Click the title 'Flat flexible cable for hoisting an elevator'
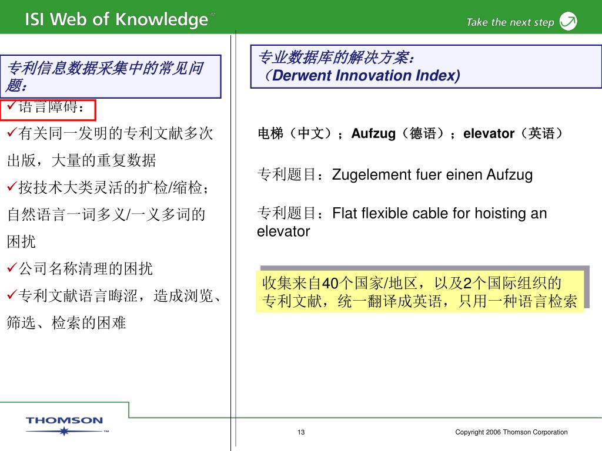This screenshot has width=602, height=451. point(402,222)
